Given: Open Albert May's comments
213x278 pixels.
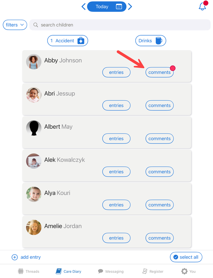Looking at the screenshot, I should [x=159, y=139].
